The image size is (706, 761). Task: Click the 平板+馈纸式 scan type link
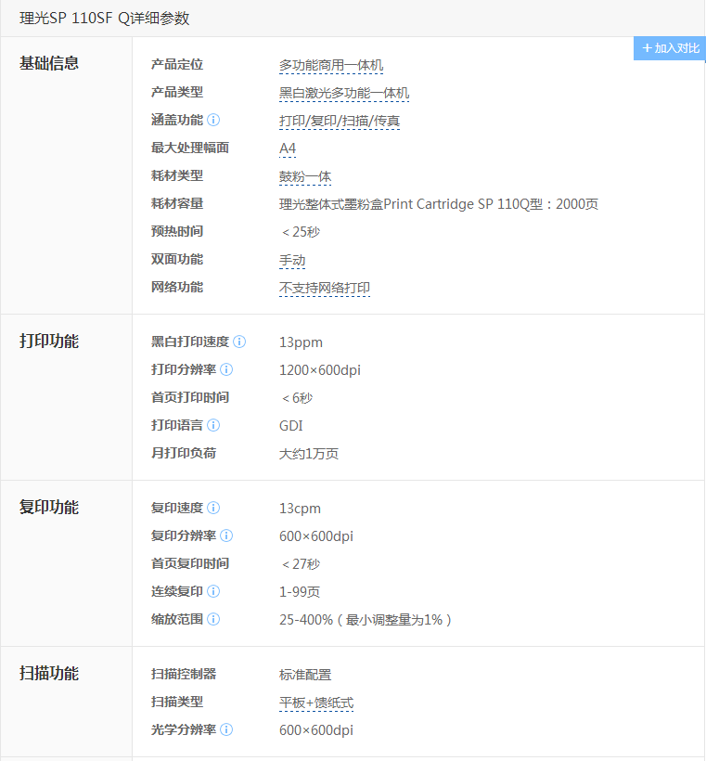[x=316, y=703]
